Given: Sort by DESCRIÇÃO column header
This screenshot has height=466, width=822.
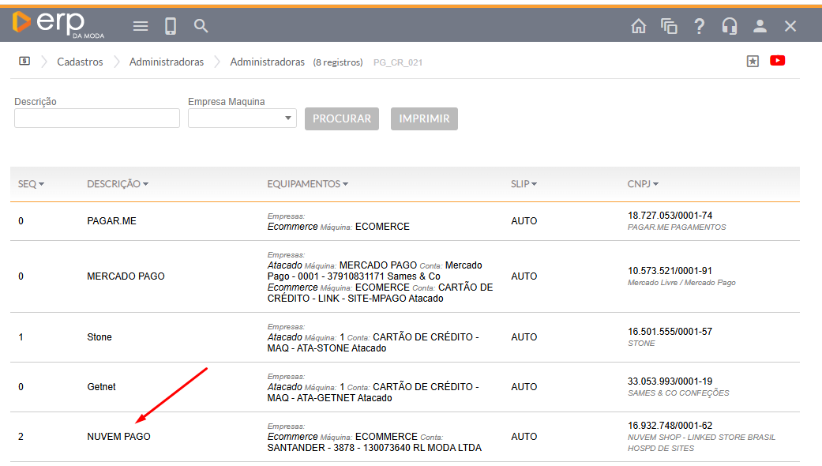Looking at the screenshot, I should [117, 184].
